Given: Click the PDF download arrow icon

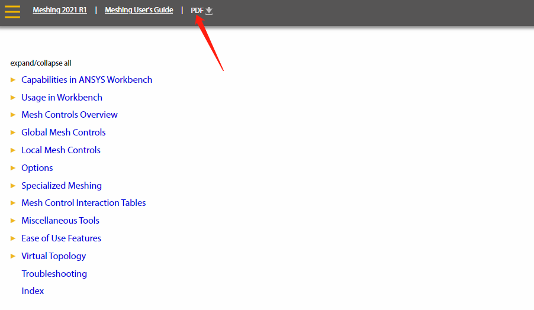Looking at the screenshot, I should [x=209, y=11].
